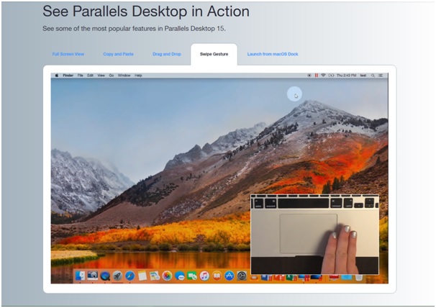
Task: Switch to Launch from macOS Dock tab
Action: coord(273,54)
